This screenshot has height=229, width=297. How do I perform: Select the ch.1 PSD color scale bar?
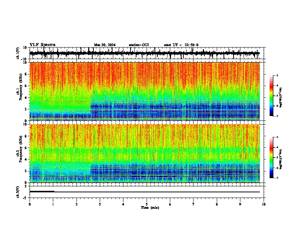click(x=271, y=96)
